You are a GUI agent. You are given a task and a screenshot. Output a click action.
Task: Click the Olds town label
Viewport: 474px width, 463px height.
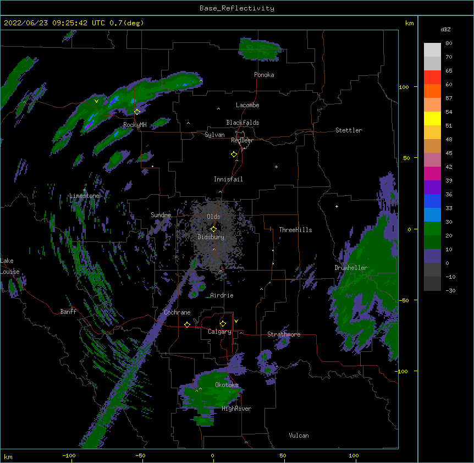(x=213, y=217)
